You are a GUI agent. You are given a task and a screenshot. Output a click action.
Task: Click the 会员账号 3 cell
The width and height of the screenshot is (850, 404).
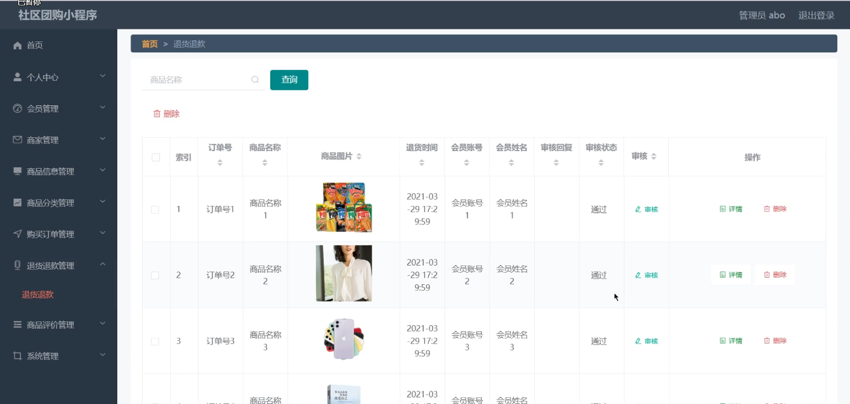(x=467, y=341)
